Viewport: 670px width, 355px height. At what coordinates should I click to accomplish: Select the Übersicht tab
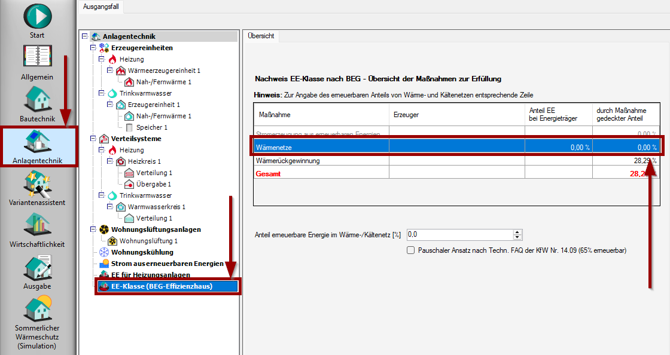[x=261, y=36]
